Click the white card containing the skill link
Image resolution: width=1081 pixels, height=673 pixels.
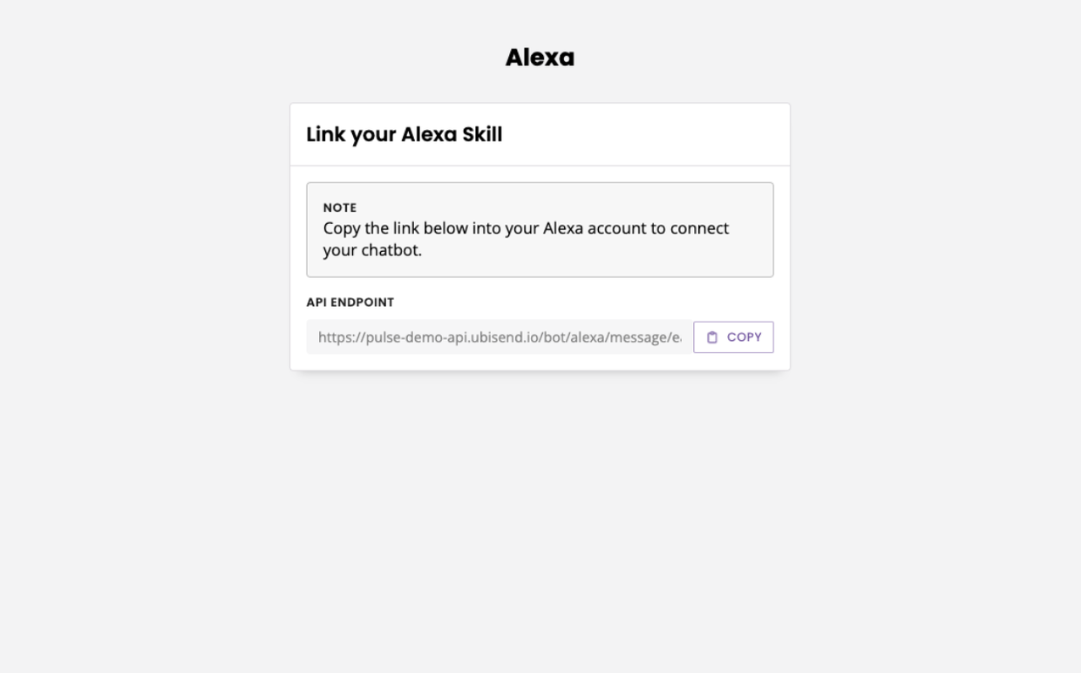pyautogui.click(x=540, y=235)
